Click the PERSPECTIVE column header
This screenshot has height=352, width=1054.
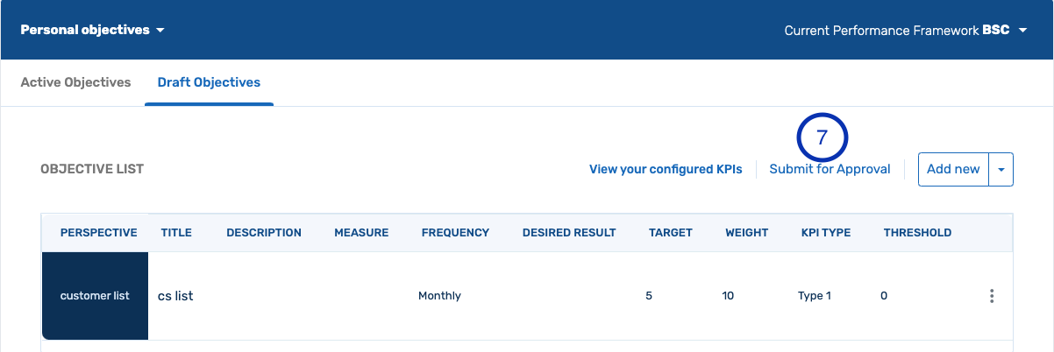pyautogui.click(x=98, y=233)
